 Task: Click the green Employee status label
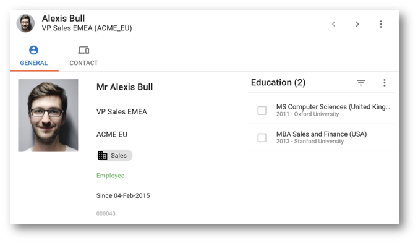tap(110, 176)
